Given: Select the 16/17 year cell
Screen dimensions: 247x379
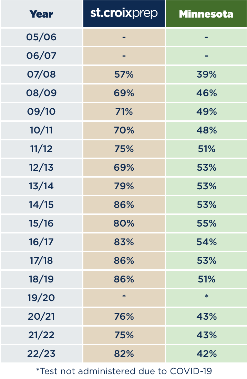Looking at the screenshot, I should 41,242.
